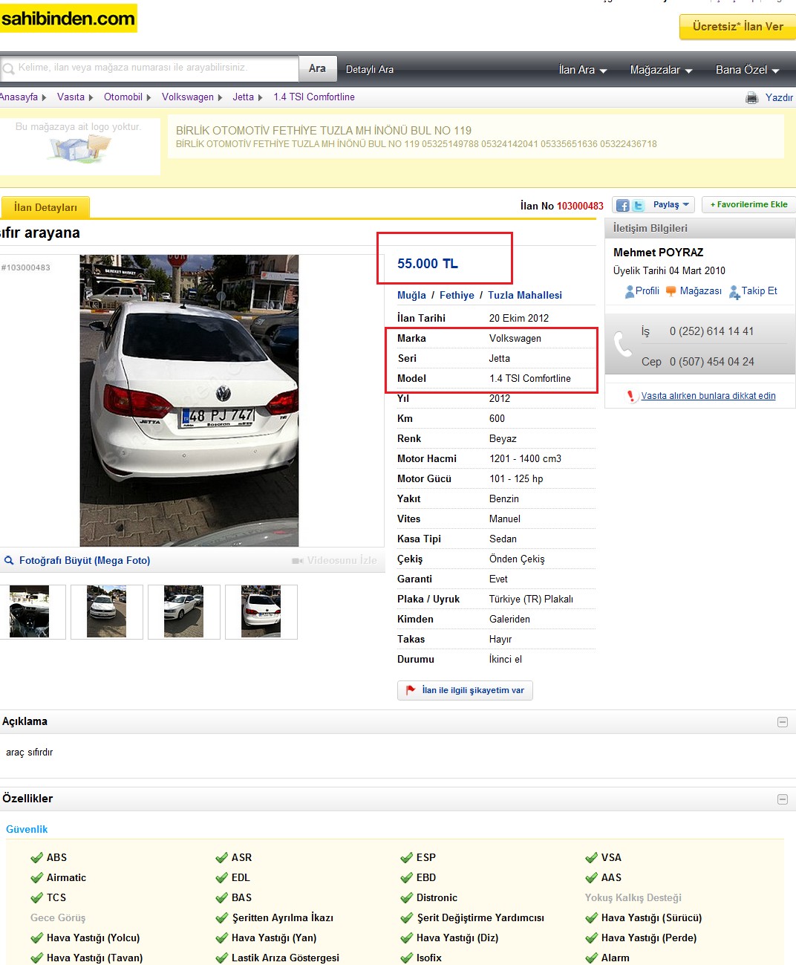
Task: Collapse the Açıklama section
Action: (782, 722)
